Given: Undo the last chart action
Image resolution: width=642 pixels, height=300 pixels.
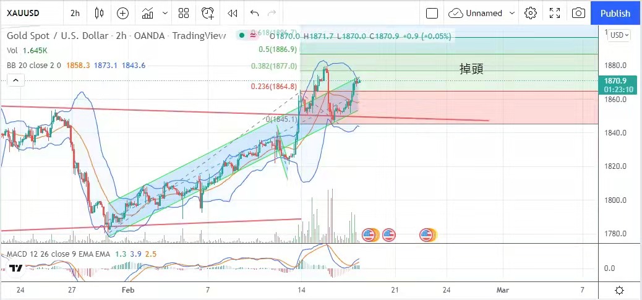Looking at the screenshot, I should pos(254,13).
